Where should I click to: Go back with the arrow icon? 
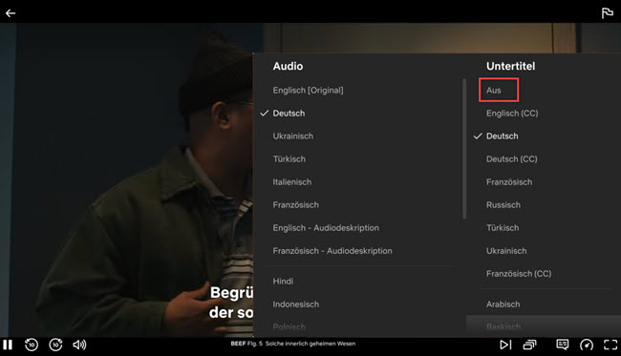11,13
